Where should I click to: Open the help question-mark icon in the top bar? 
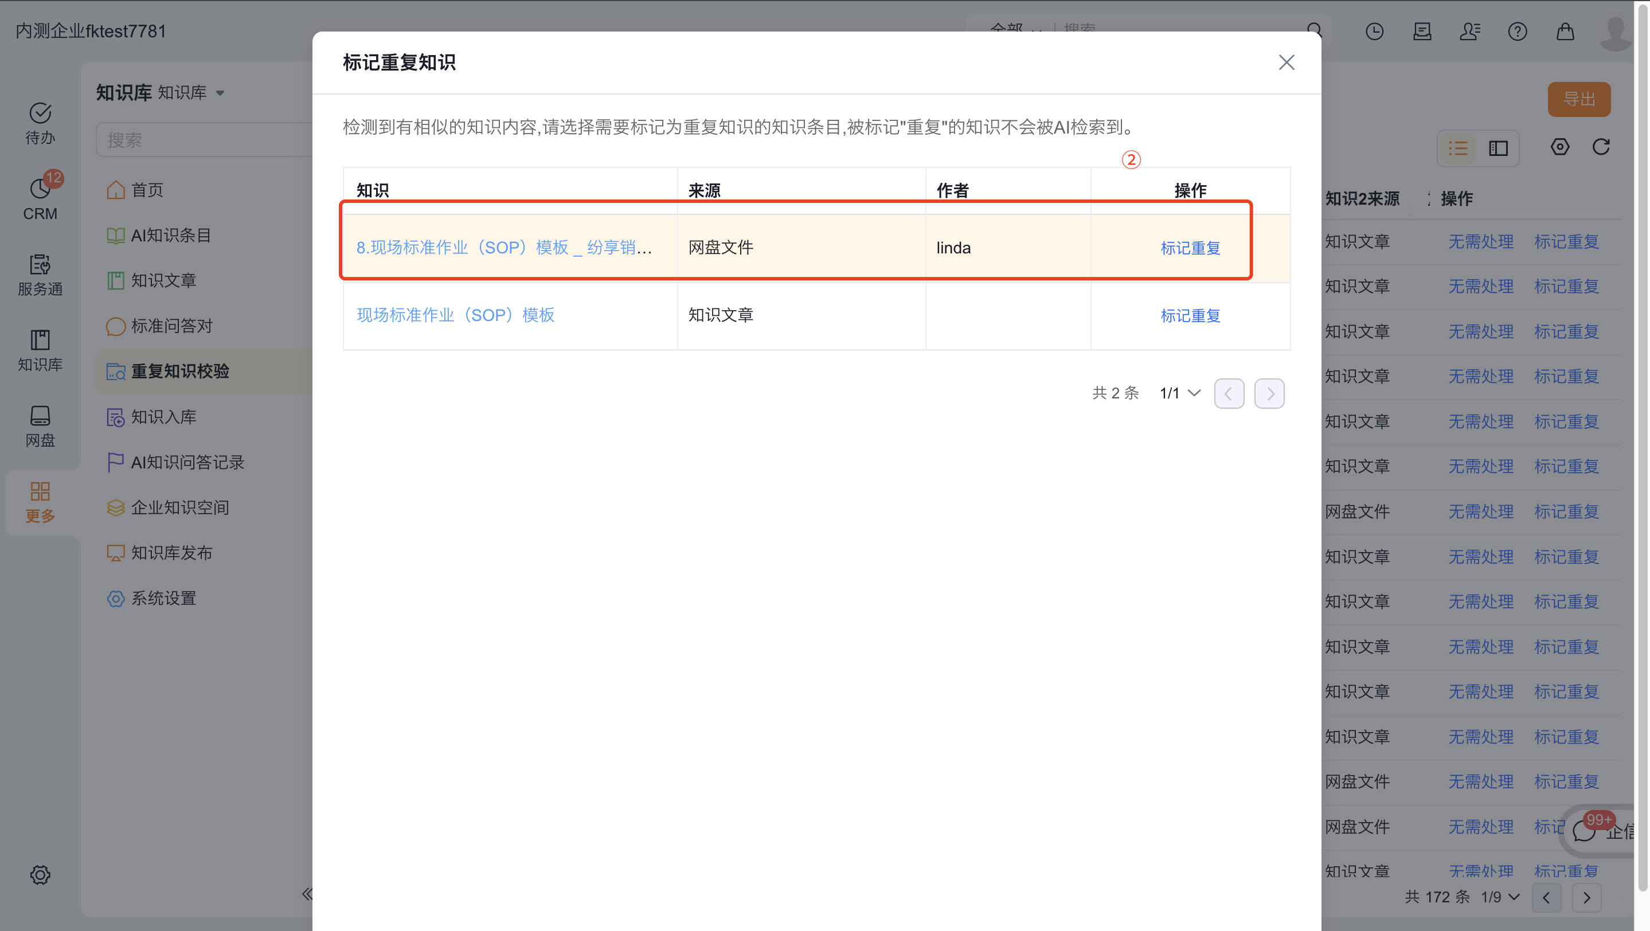(x=1517, y=32)
